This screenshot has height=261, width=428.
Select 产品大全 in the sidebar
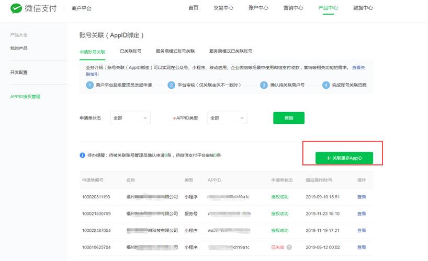(18, 35)
